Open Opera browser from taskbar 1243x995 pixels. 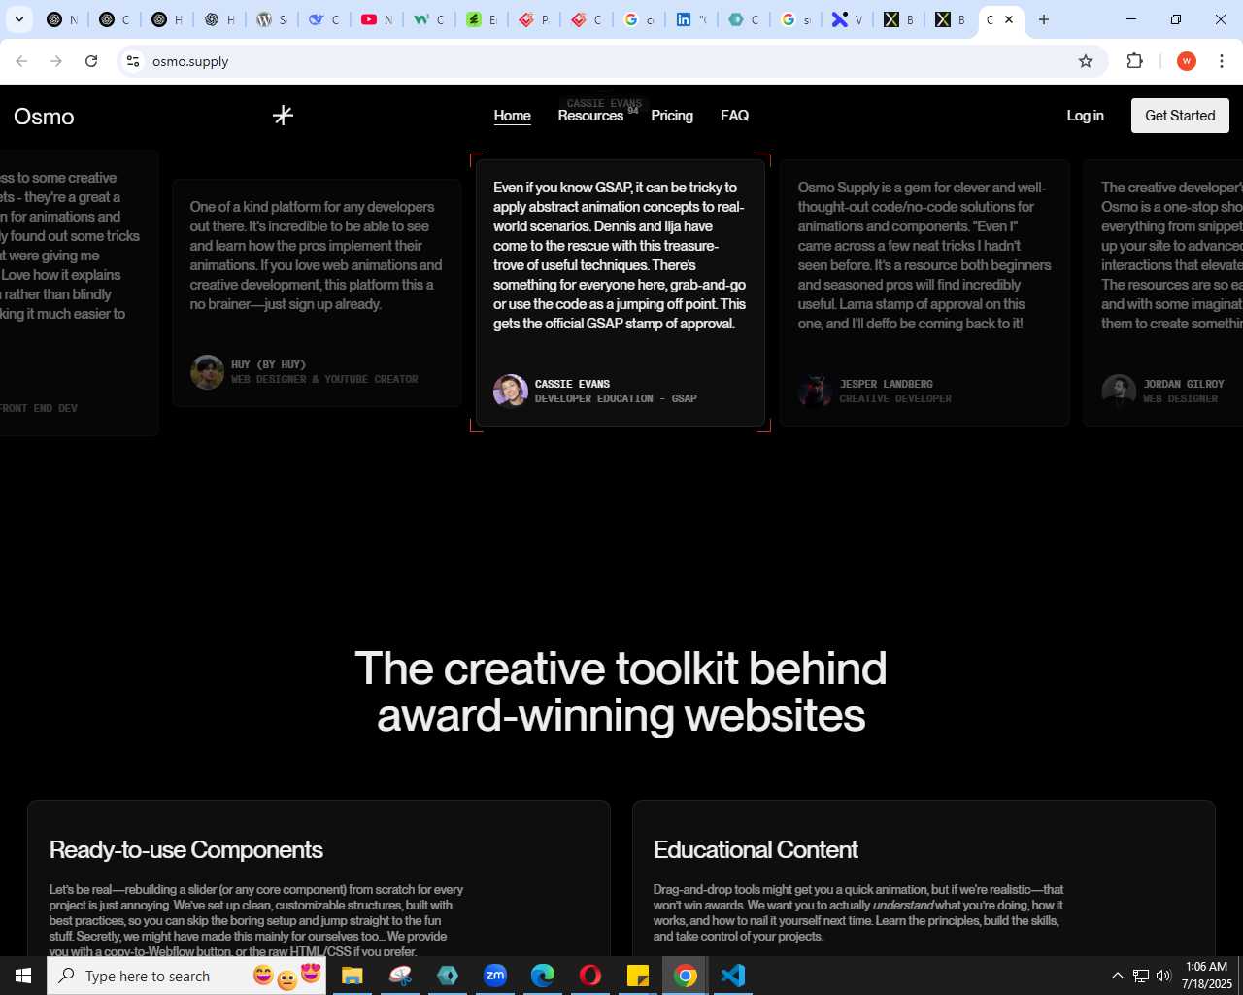tap(590, 976)
